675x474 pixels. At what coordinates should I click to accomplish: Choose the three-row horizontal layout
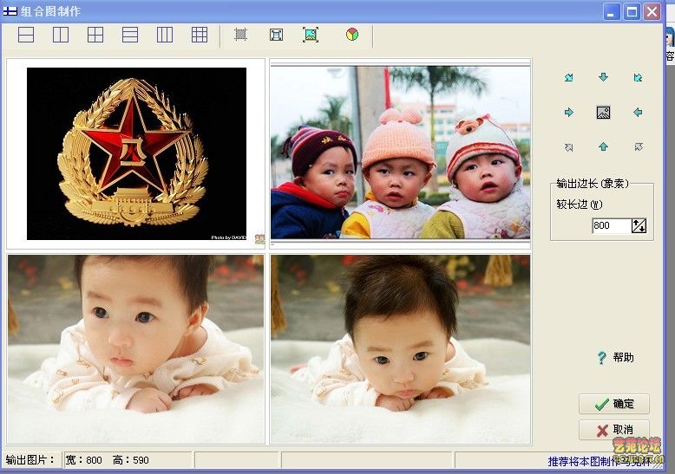[x=130, y=35]
